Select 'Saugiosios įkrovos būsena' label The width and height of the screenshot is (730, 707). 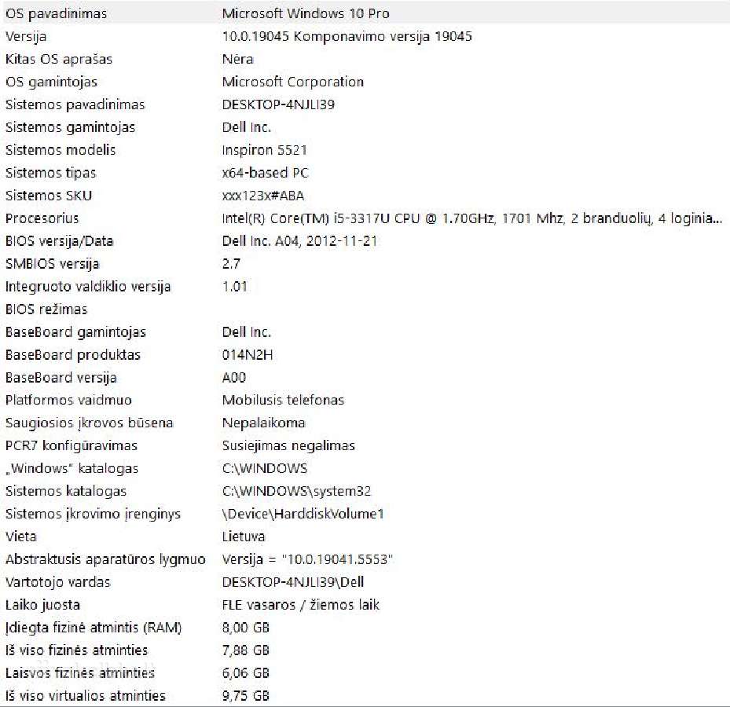[x=89, y=423]
